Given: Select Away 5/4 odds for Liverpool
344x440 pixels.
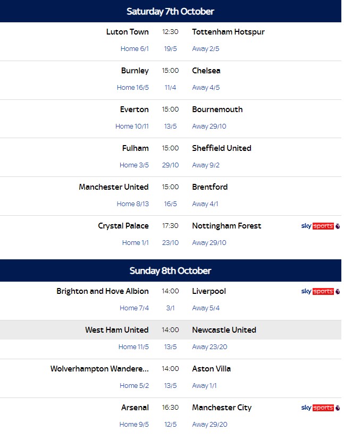Looking at the screenshot, I should [x=206, y=308].
